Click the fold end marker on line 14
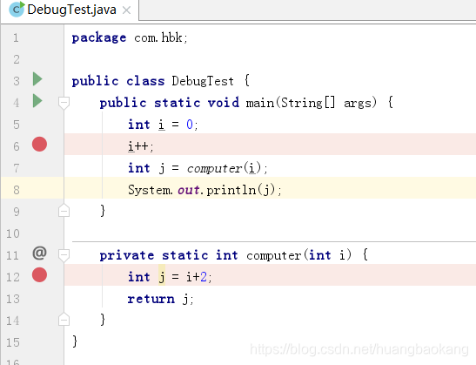476x365 pixels. pyautogui.click(x=64, y=320)
